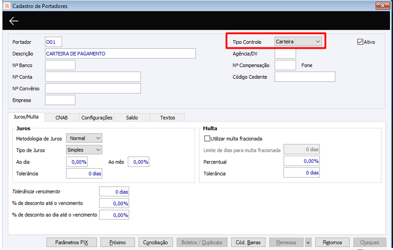Click % de desconto ao dia field
Image resolution: width=393 pixels, height=250 pixels.
[114, 215]
